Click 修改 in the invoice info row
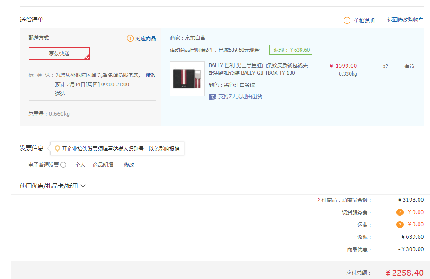Screen dimensions: 430x279 [x=129, y=165]
